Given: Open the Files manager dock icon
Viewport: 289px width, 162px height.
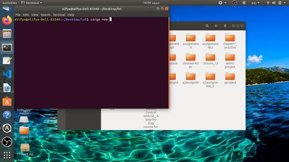Looking at the screenshot, I should click(x=7, y=34).
